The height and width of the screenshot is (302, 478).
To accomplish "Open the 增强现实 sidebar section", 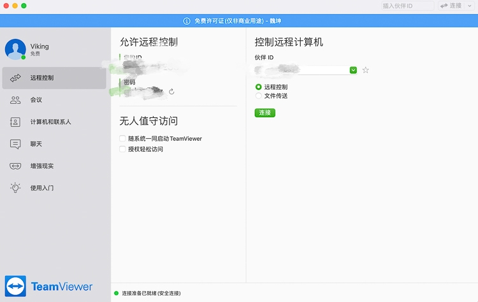I will point(54,166).
